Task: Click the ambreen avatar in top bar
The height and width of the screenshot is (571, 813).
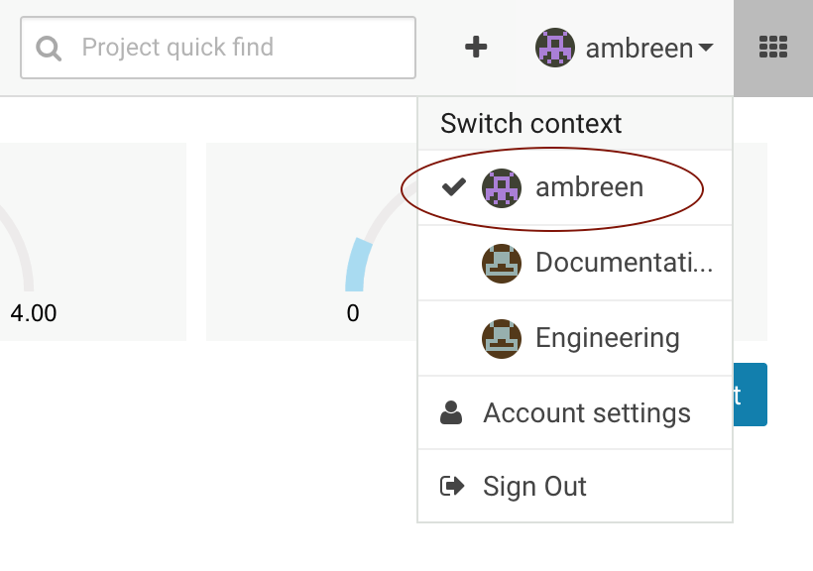Action: [554, 48]
